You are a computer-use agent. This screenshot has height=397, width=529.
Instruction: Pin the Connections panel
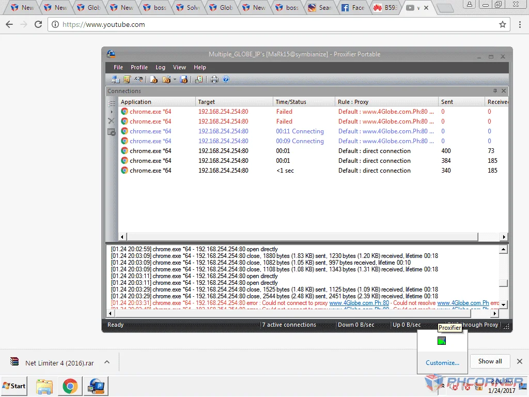[x=495, y=91]
